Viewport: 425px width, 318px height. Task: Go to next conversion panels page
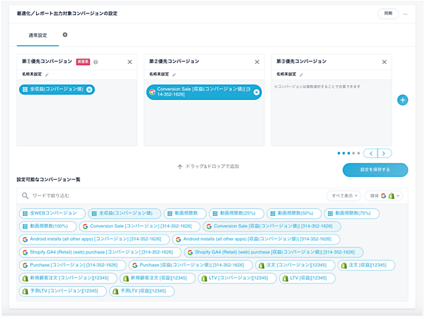385,154
